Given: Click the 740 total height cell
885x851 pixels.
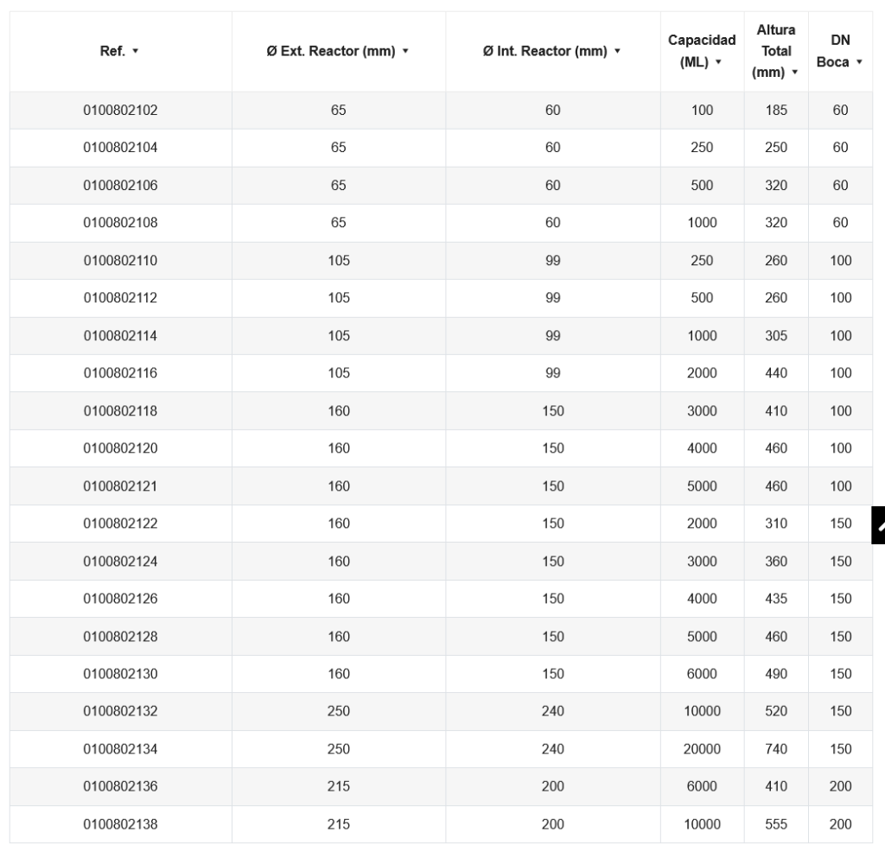Looking at the screenshot, I should pyautogui.click(x=776, y=749).
